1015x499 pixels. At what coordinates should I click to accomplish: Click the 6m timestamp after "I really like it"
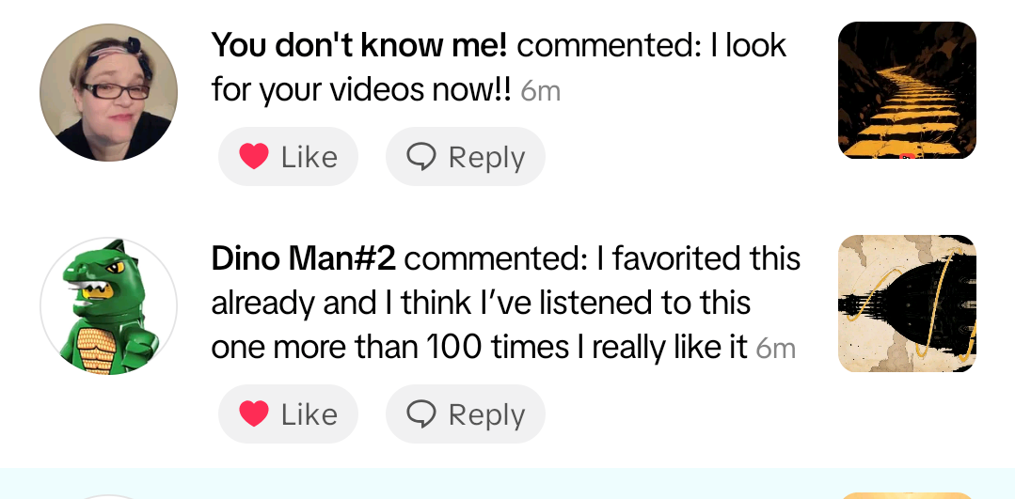coord(776,350)
